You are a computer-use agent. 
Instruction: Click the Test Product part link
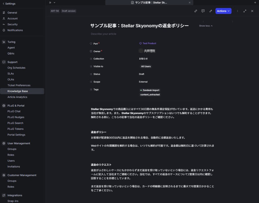(x=149, y=43)
